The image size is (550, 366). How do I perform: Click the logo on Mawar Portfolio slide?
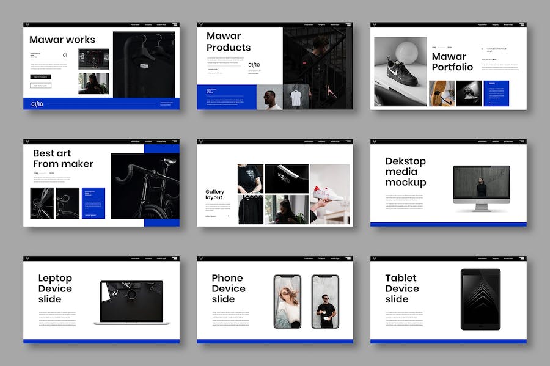click(x=375, y=25)
